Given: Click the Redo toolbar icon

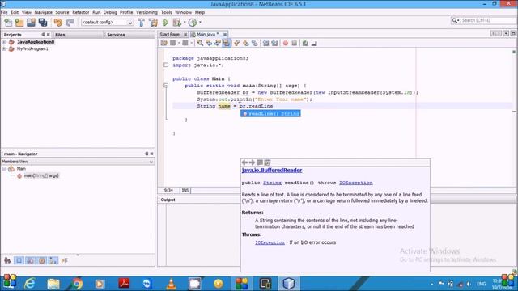Looking at the screenshot, I should 70,23.
